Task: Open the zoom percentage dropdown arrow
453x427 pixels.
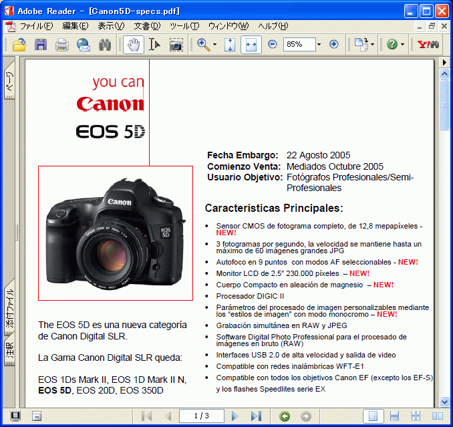Action: pyautogui.click(x=319, y=45)
